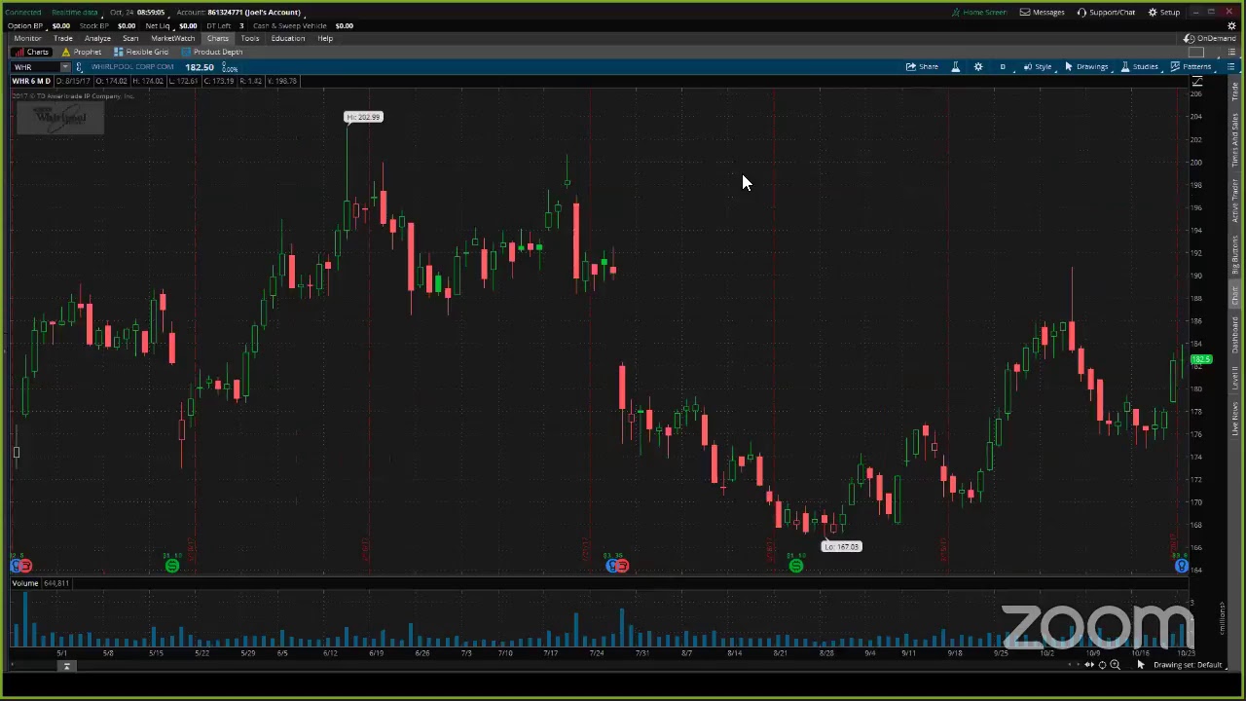Click the red earnings marker near 7/24
This screenshot has height=701, width=1246.
click(x=622, y=566)
